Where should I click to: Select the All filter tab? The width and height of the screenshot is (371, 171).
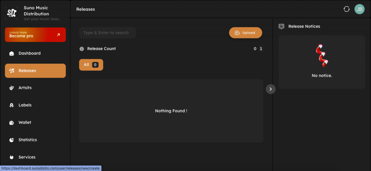91,65
